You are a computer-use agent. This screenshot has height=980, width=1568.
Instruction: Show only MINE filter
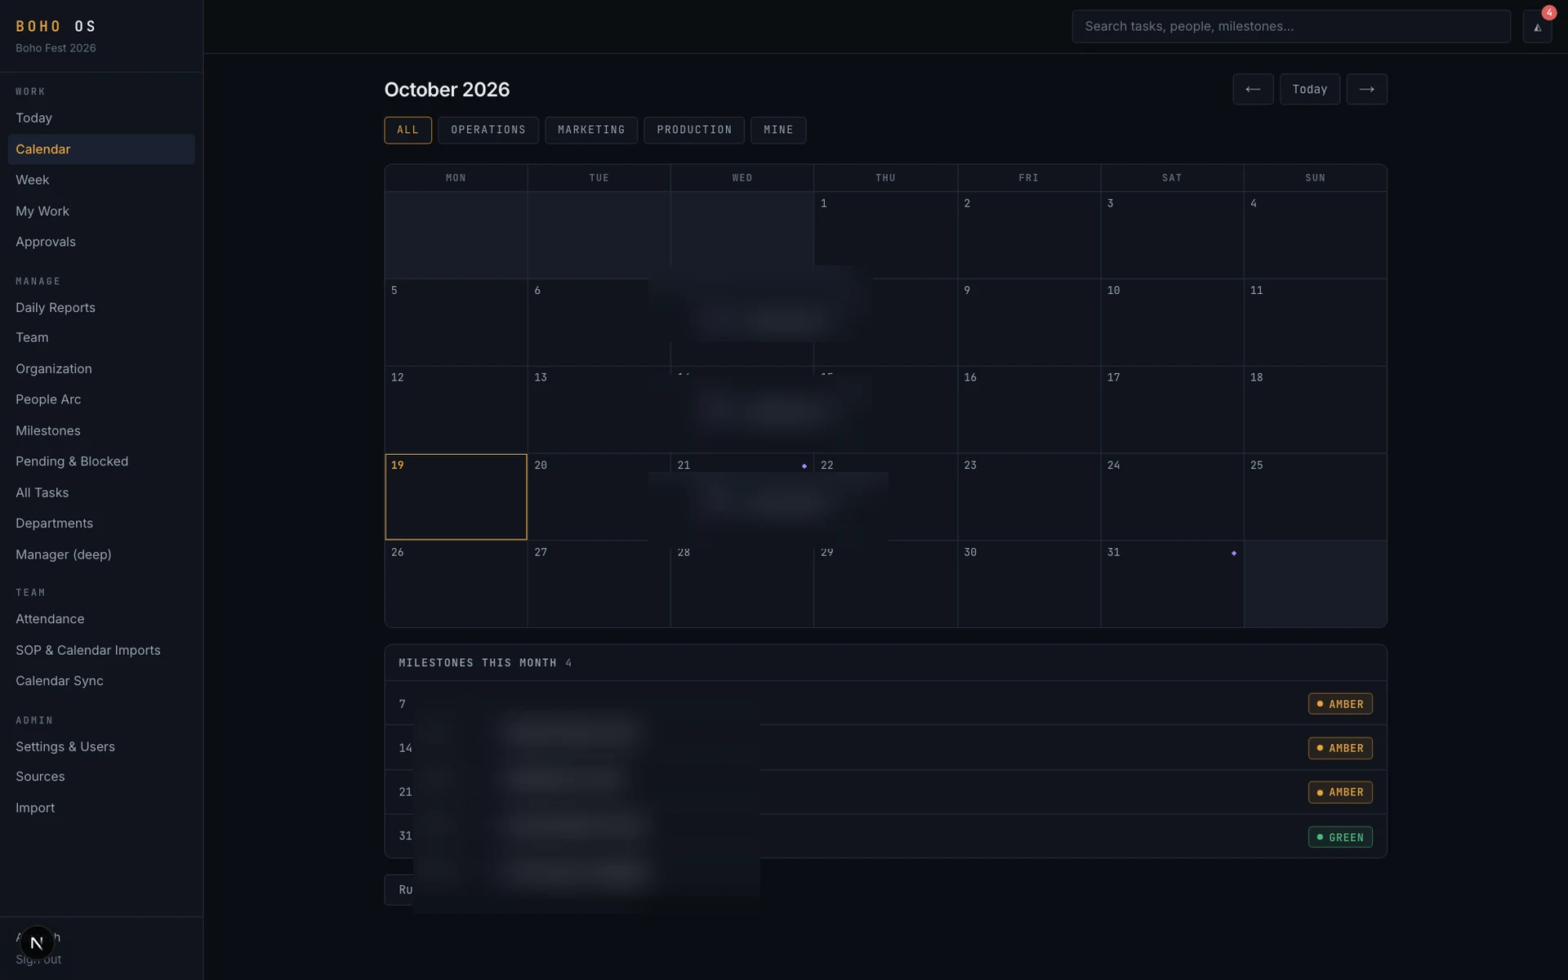coord(778,130)
